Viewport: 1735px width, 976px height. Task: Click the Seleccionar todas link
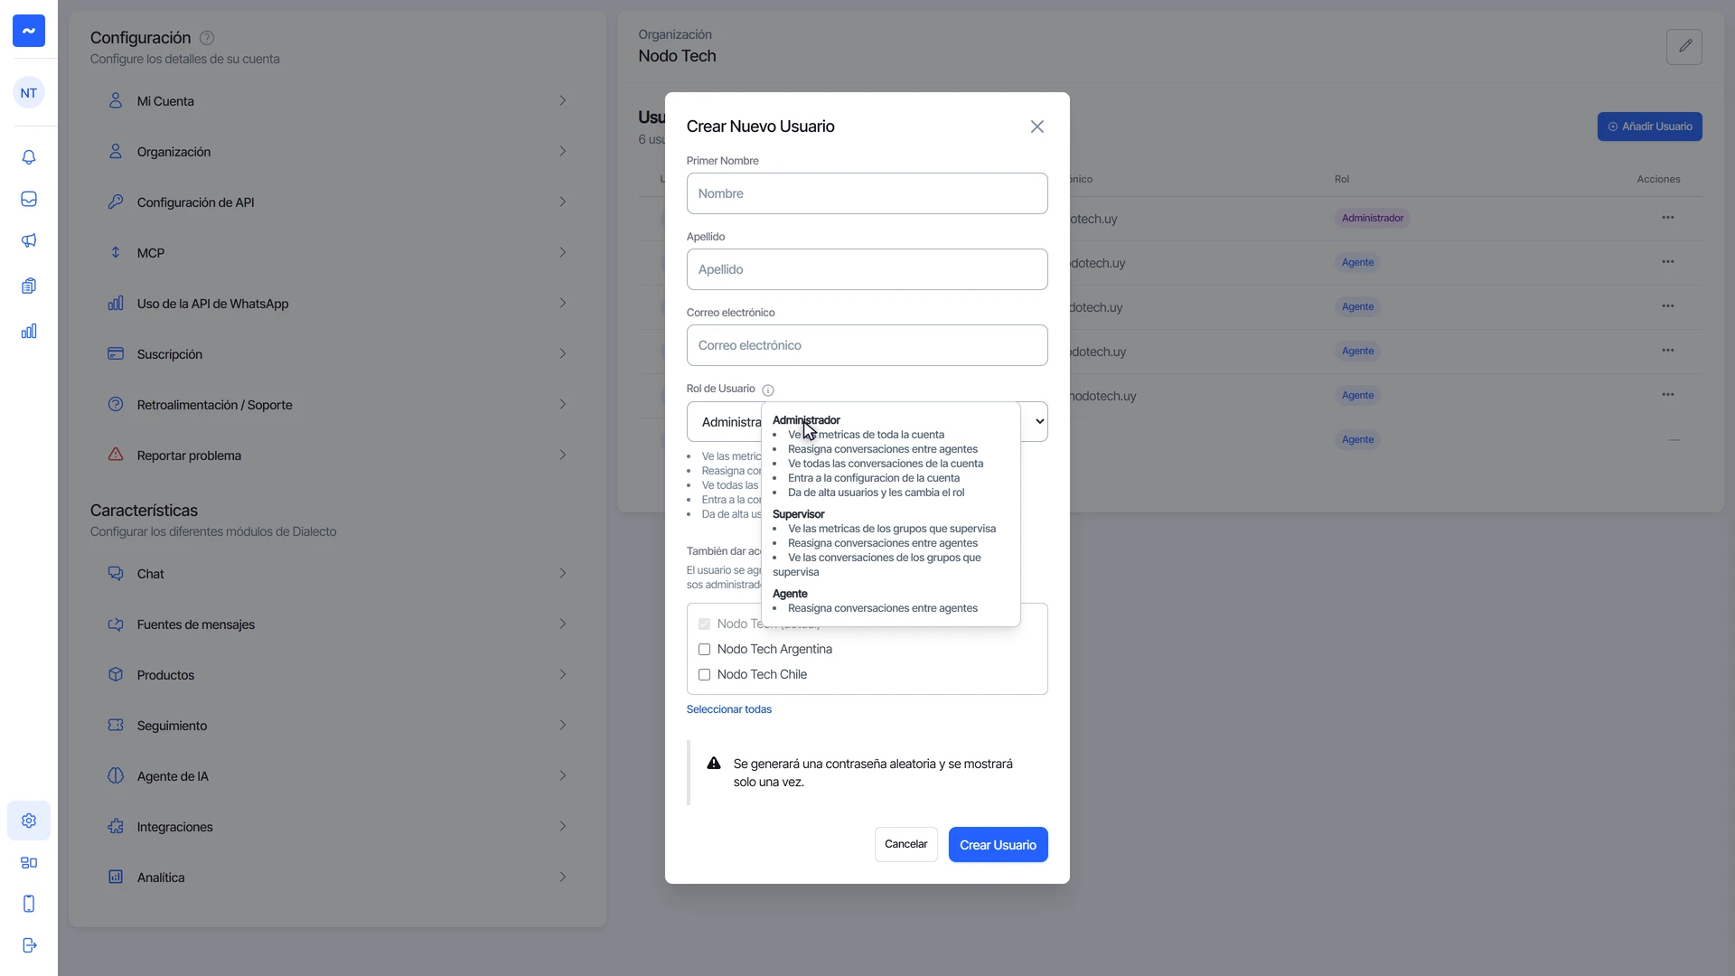click(729, 710)
